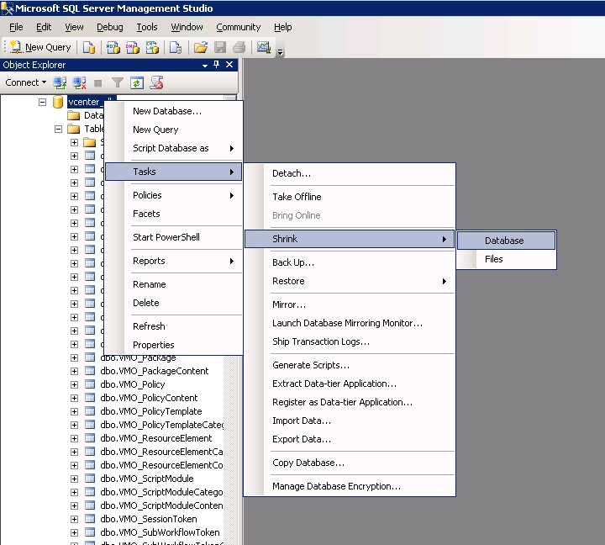Screen dimensions: 605x545
Task: Choose Detach... in Tasks submenu
Action: click(350, 173)
